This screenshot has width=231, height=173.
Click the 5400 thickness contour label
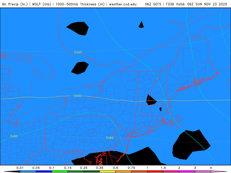click(78, 96)
